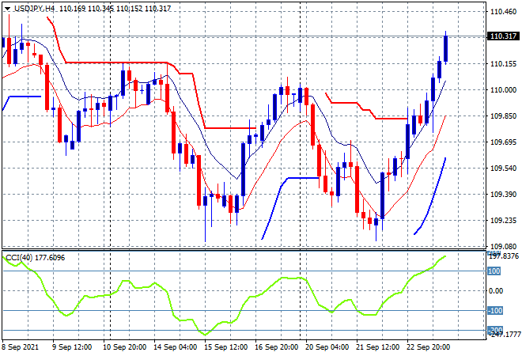Image resolution: width=522 pixels, height=356 pixels.
Task: Click the 109.540 price axis label
Action: 503,169
